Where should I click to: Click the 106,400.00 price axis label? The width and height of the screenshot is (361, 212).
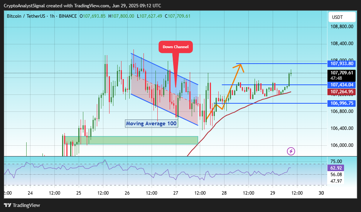[x=342, y=128]
